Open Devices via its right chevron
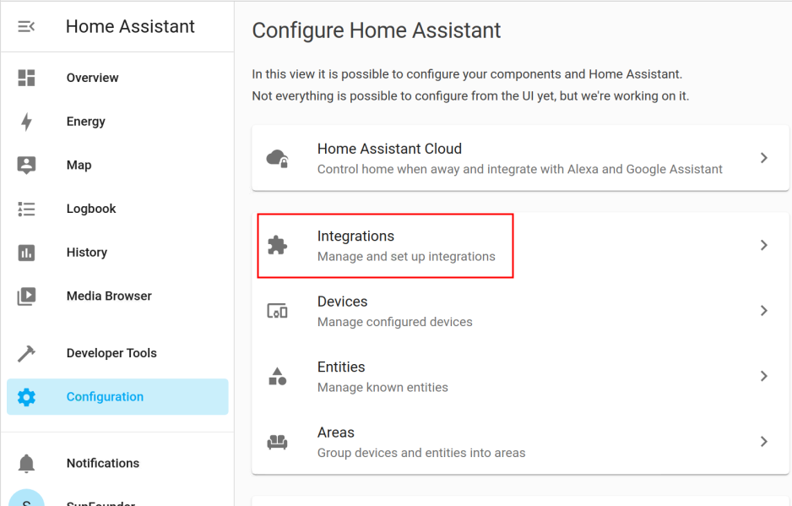The width and height of the screenshot is (792, 506). point(763,310)
